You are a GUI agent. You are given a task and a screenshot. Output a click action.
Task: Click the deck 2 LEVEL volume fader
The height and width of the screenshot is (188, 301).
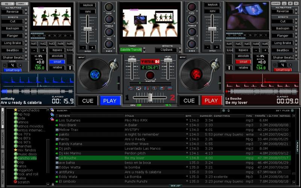[168, 60]
